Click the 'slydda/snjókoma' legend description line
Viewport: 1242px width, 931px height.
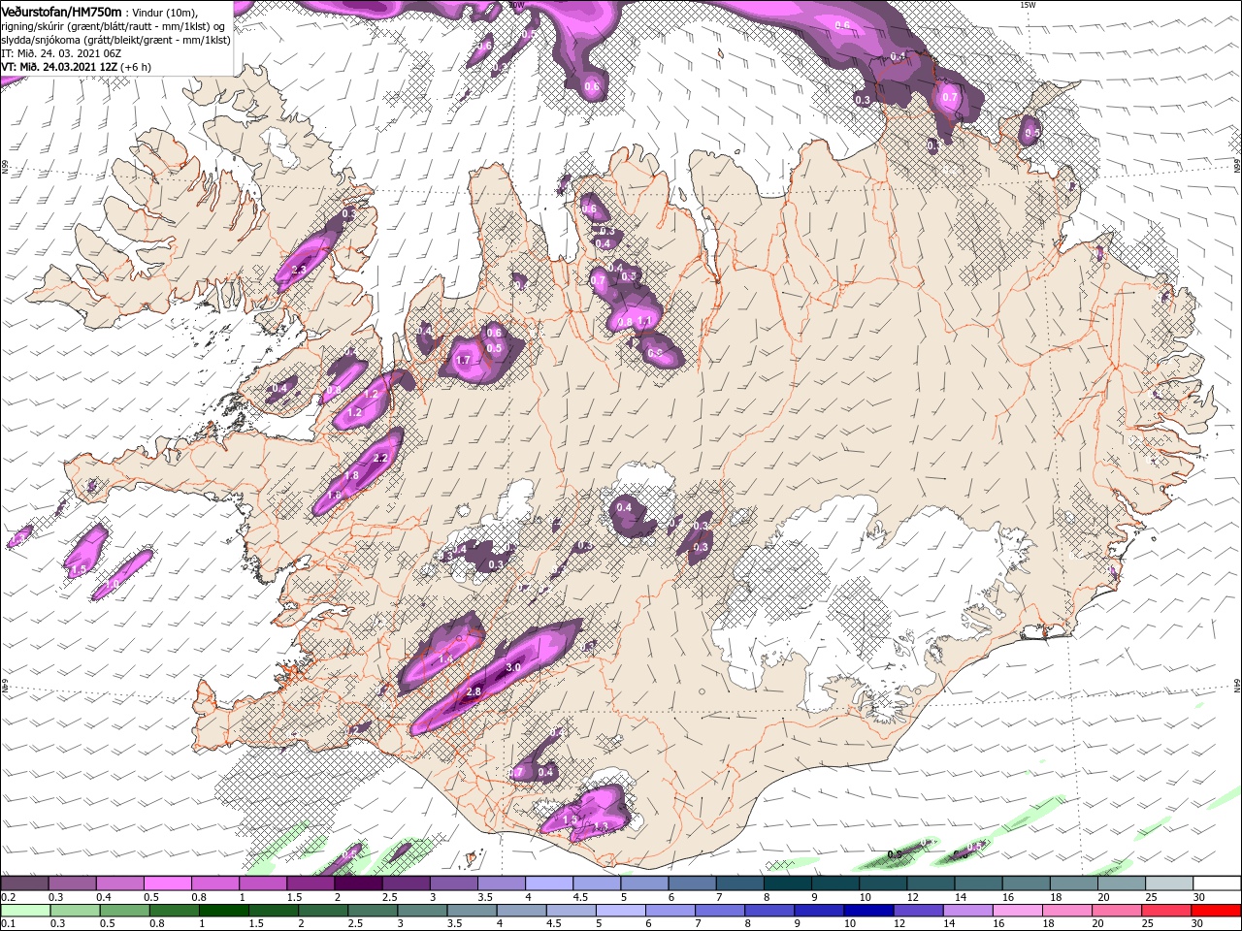click(116, 40)
